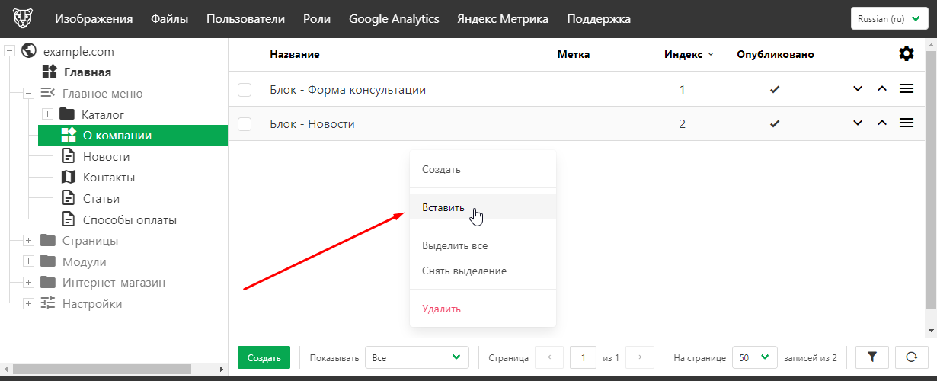Viewport: 937px width, 381px height.
Task: Open the 'Показывать' filter dropdown
Action: pos(417,357)
